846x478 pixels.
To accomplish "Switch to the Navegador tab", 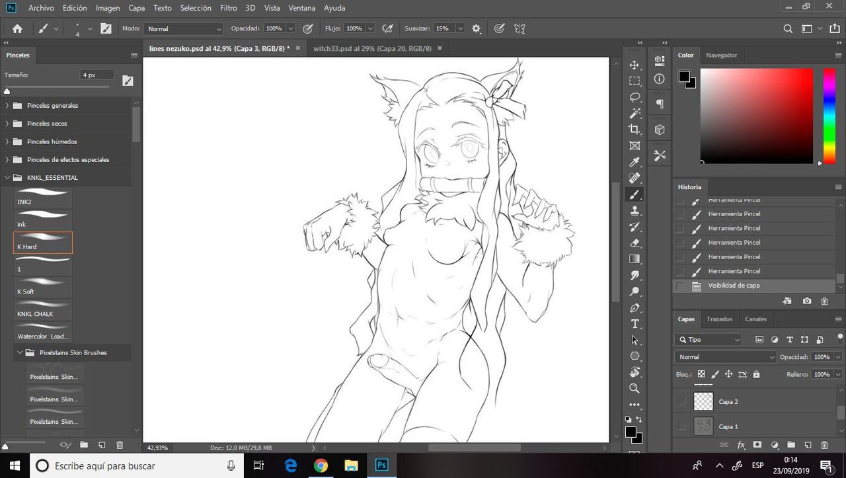I will (721, 55).
